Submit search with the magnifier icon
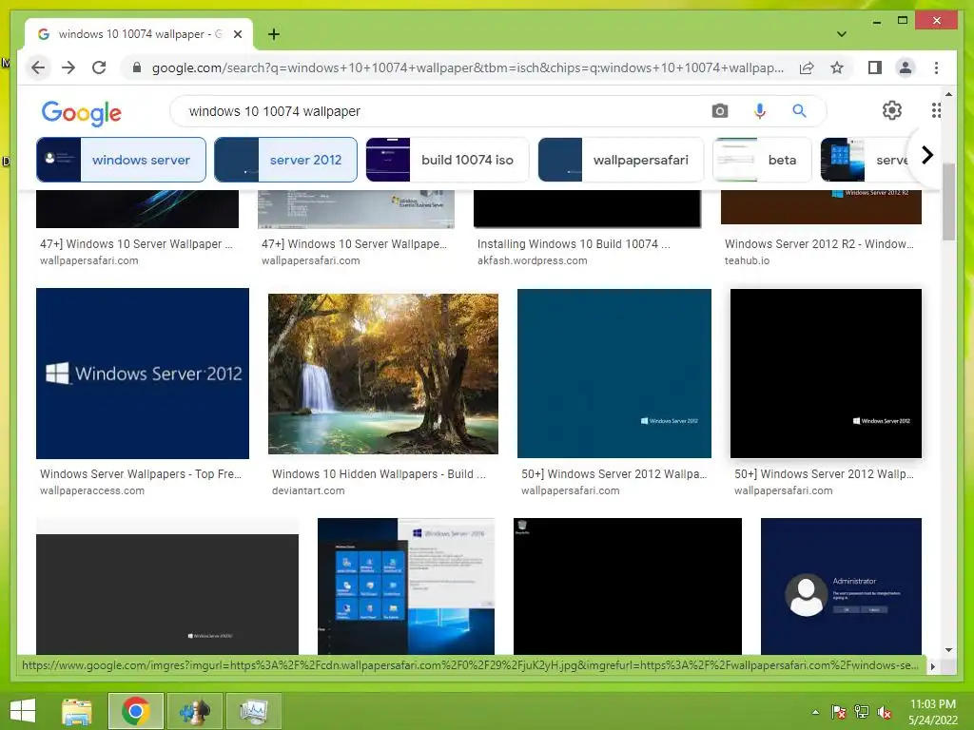This screenshot has height=730, width=974. coord(799,111)
